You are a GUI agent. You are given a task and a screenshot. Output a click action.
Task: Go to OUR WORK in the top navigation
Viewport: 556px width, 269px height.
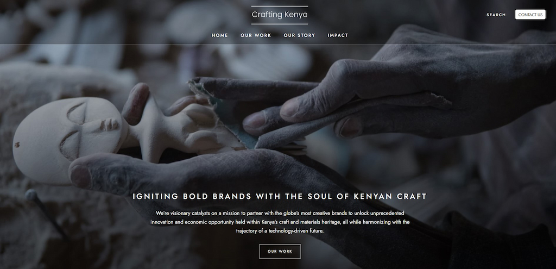coord(256,35)
